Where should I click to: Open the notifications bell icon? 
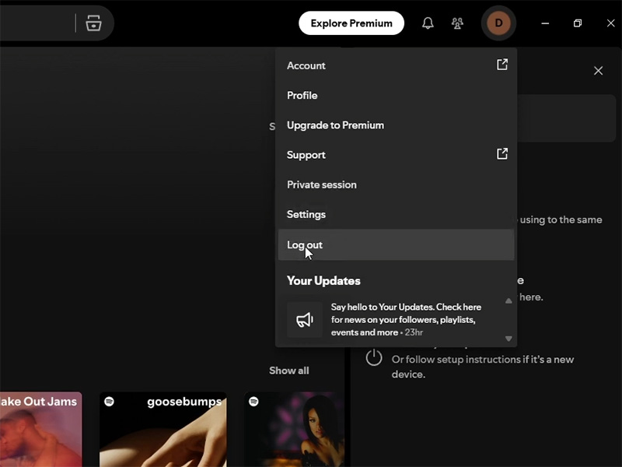tap(428, 23)
